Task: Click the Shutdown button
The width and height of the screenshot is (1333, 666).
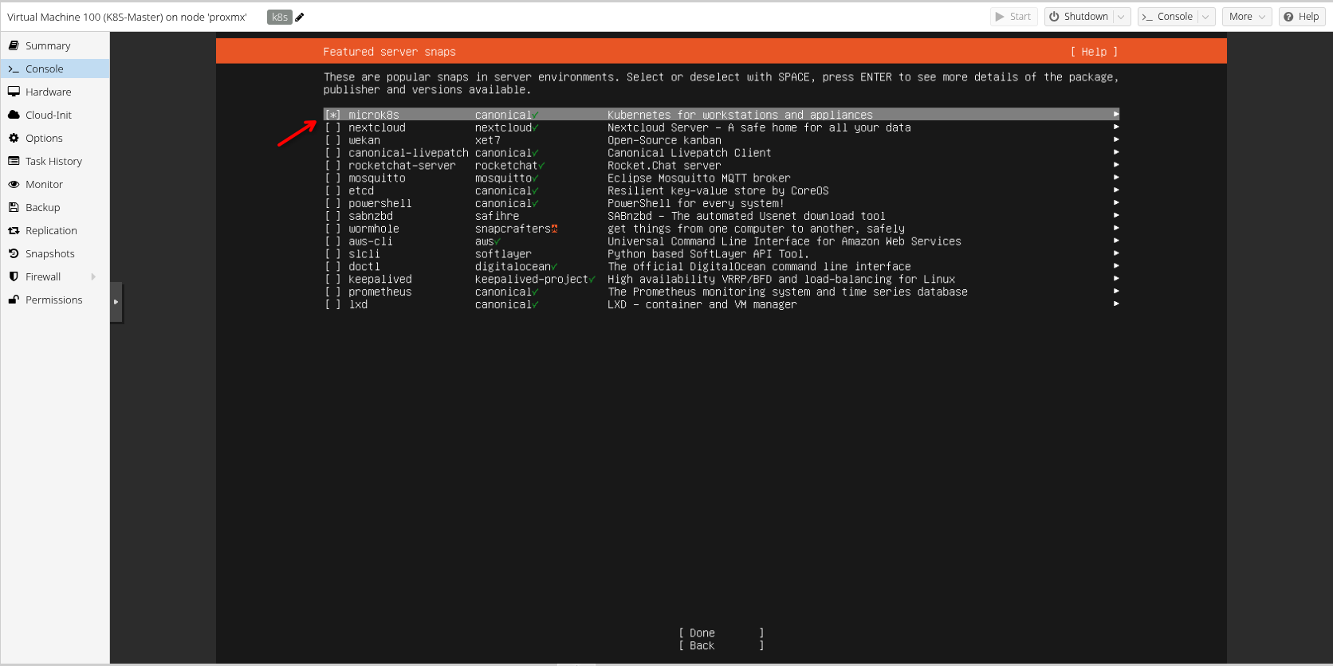Action: [1079, 17]
